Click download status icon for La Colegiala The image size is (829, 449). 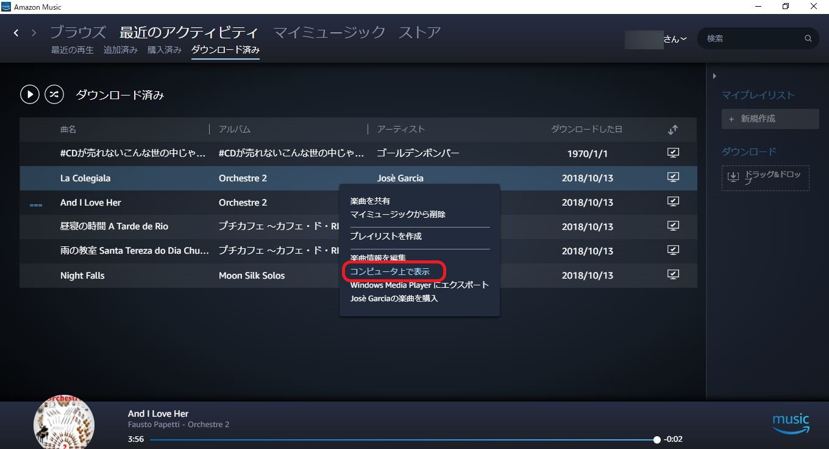[673, 178]
